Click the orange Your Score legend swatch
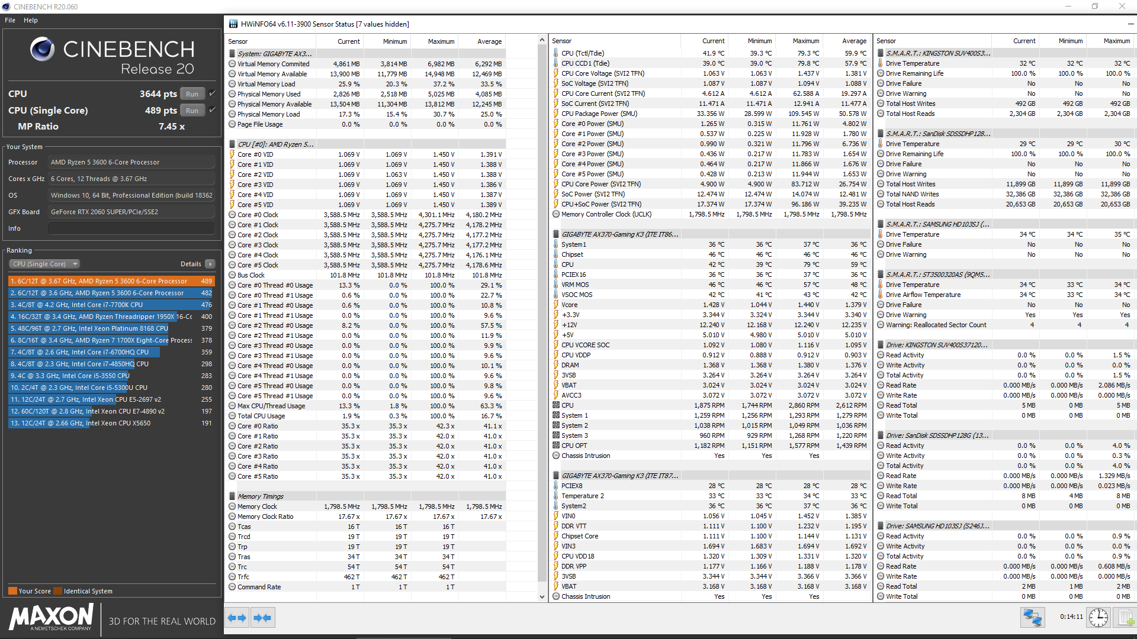The height and width of the screenshot is (639, 1137). 12,591
